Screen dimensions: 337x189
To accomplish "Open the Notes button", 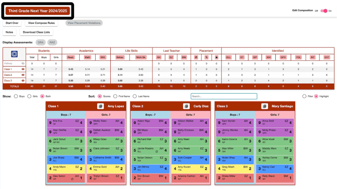I will click(9, 32).
